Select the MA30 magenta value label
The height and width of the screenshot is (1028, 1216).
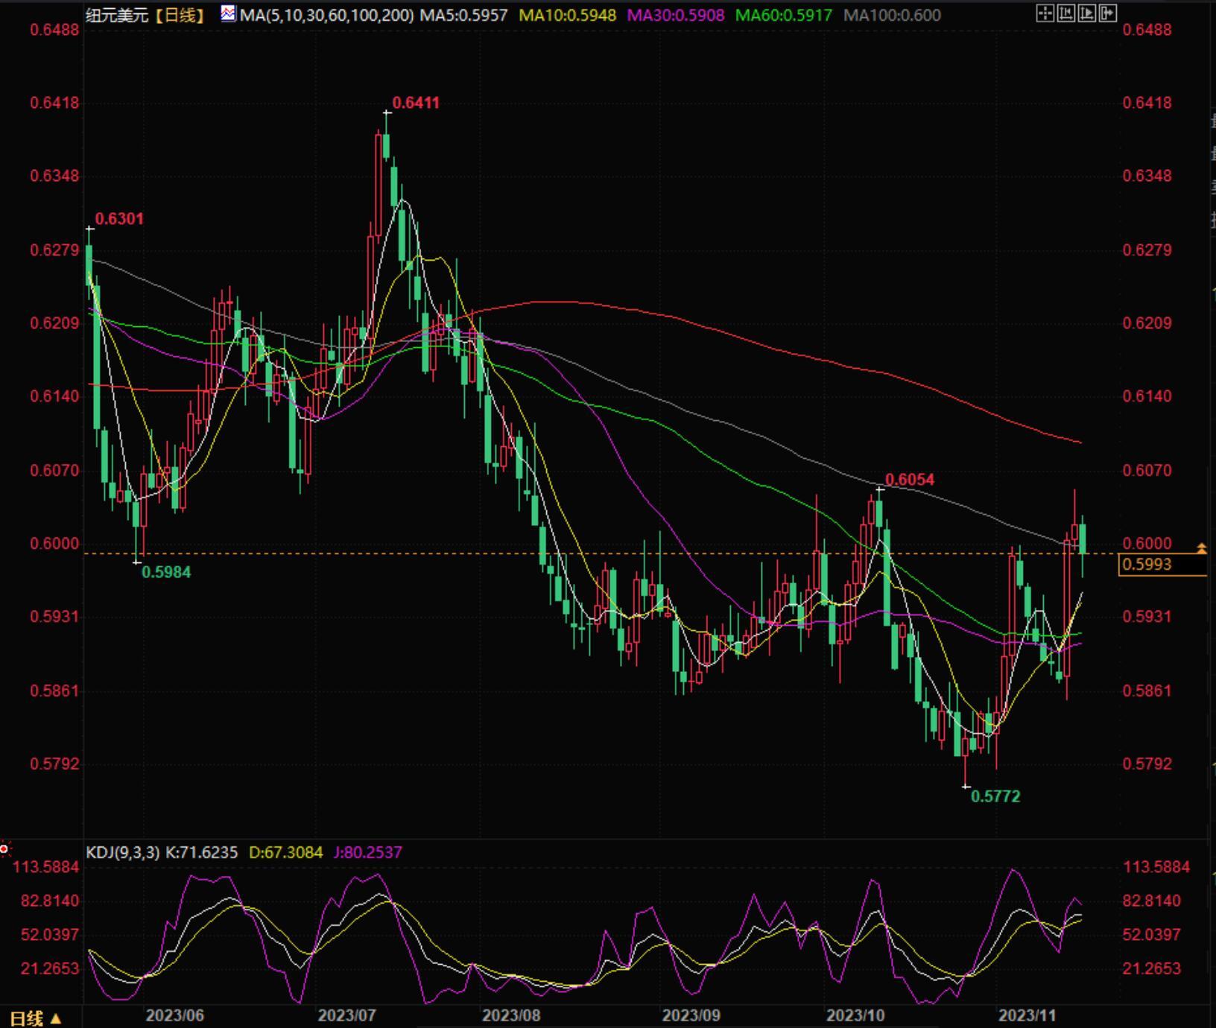(675, 15)
